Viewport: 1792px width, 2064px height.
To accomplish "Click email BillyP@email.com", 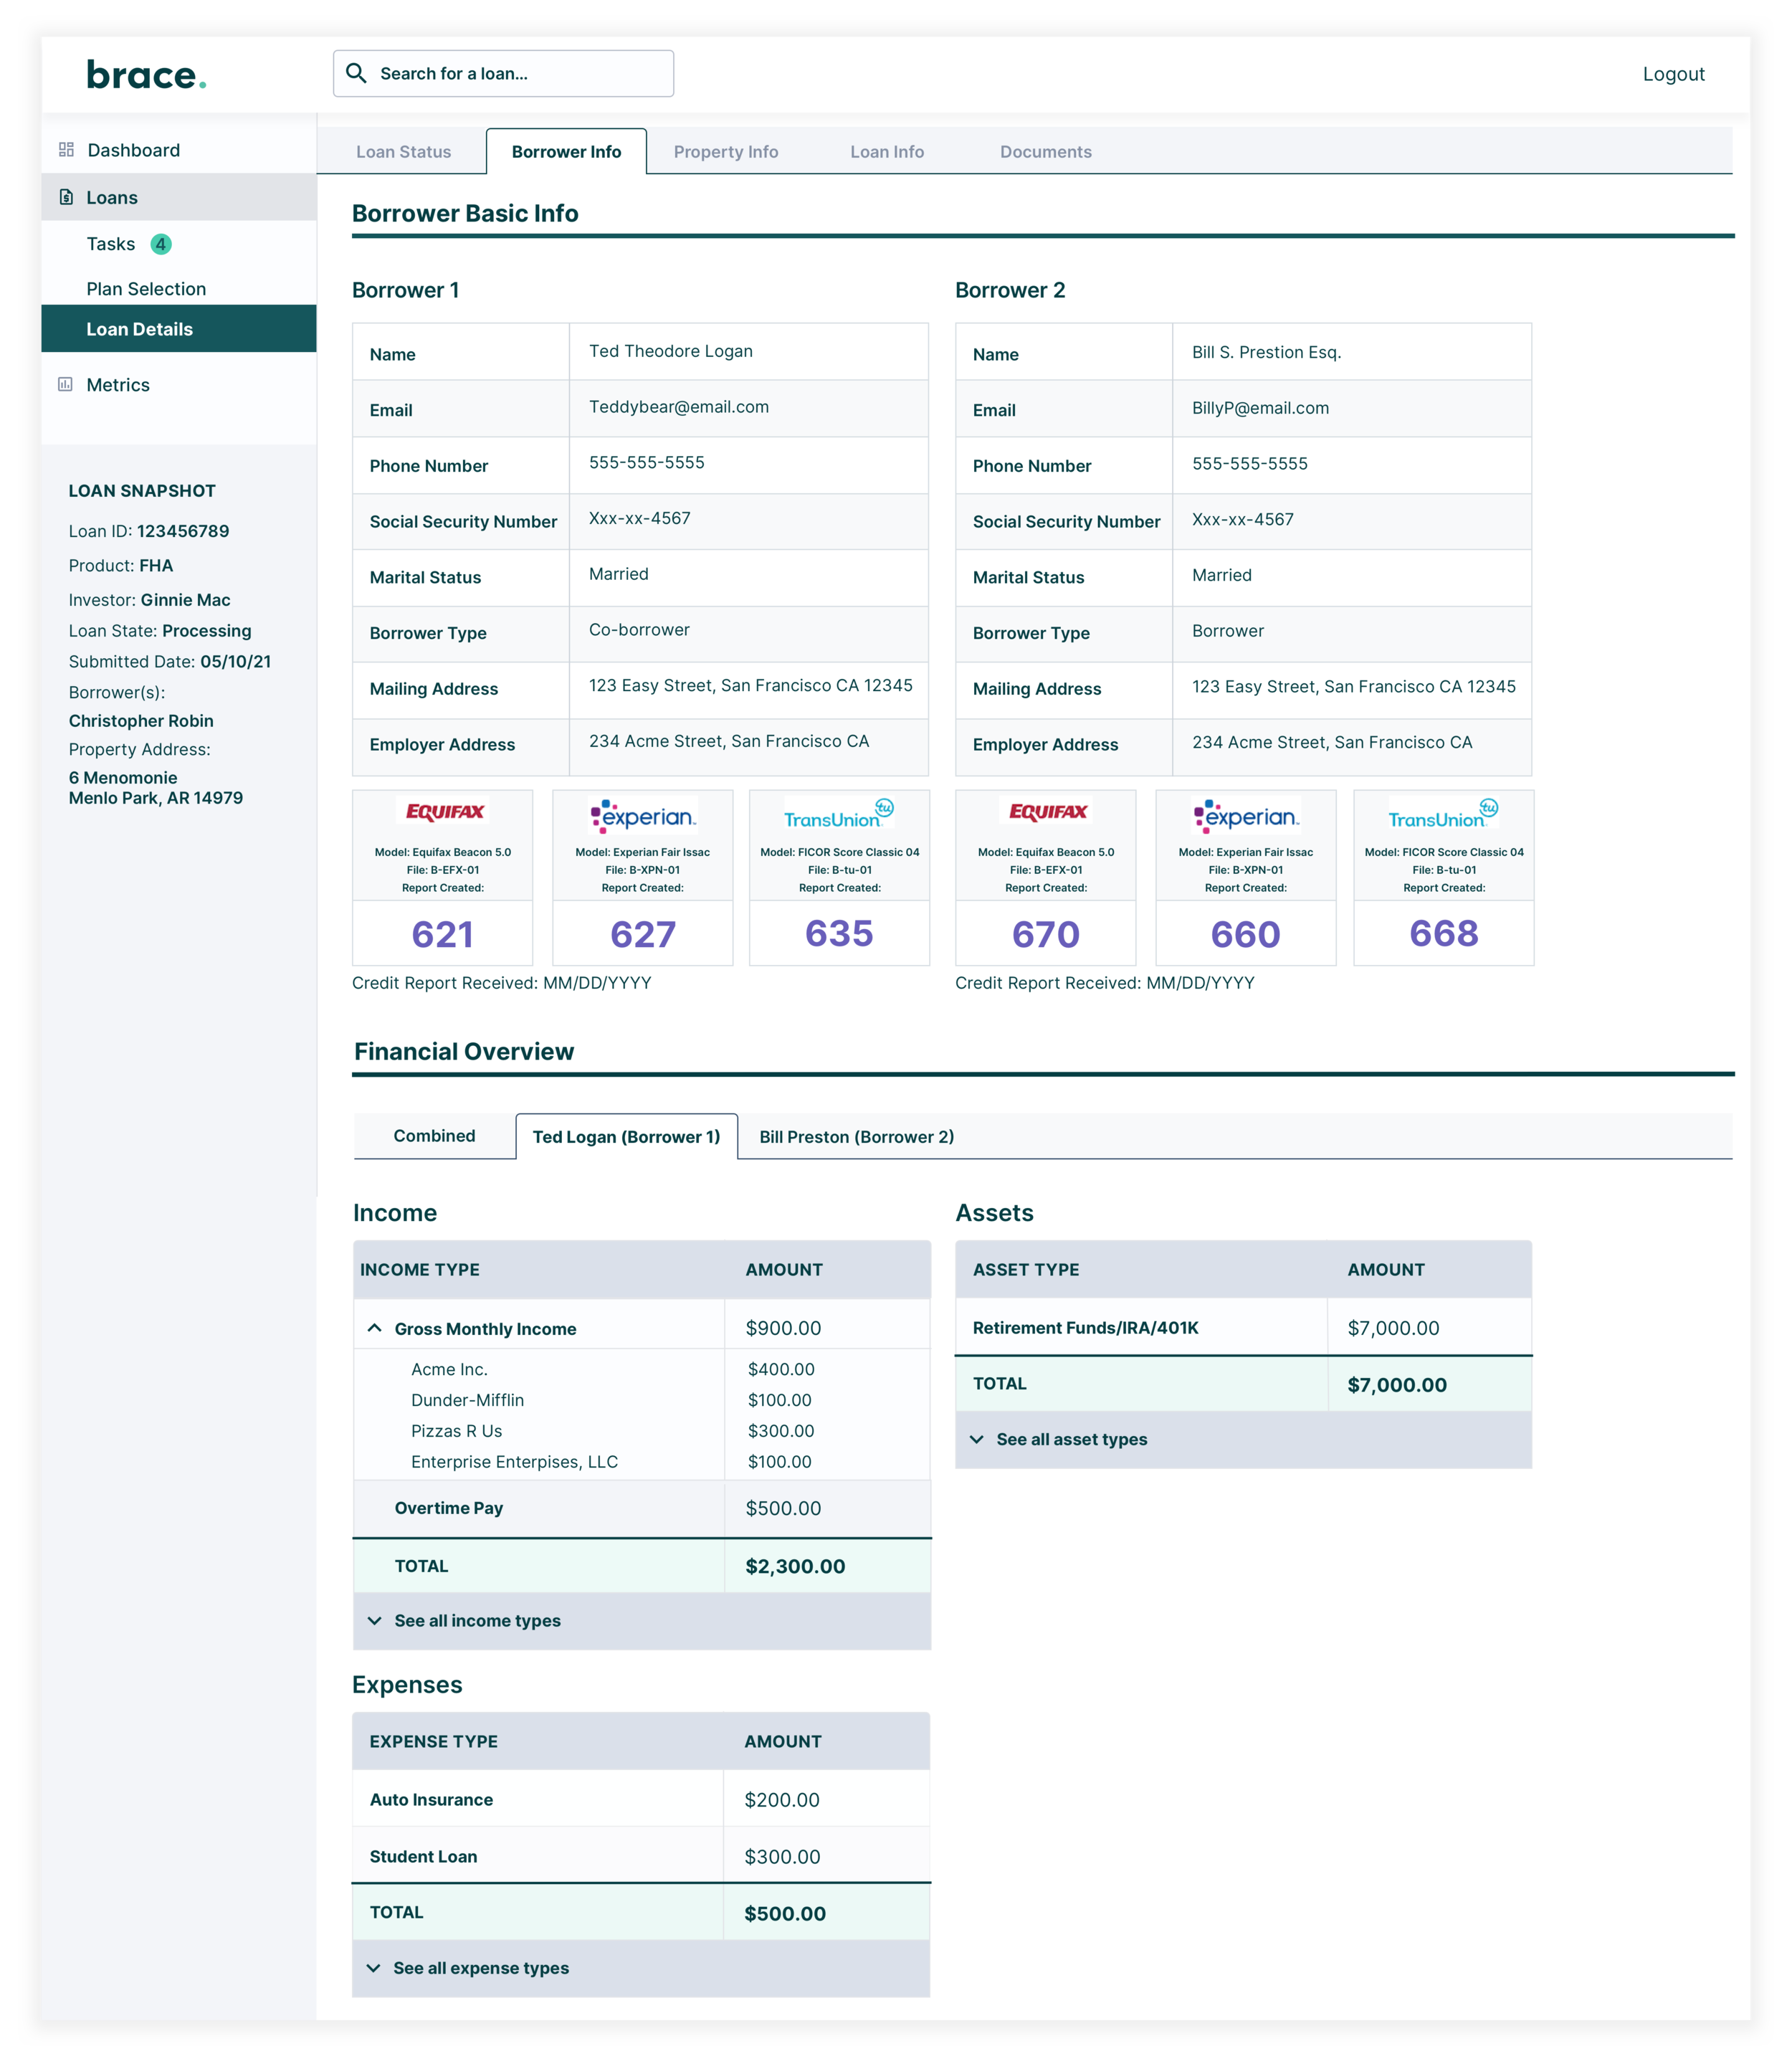I will click(1260, 408).
